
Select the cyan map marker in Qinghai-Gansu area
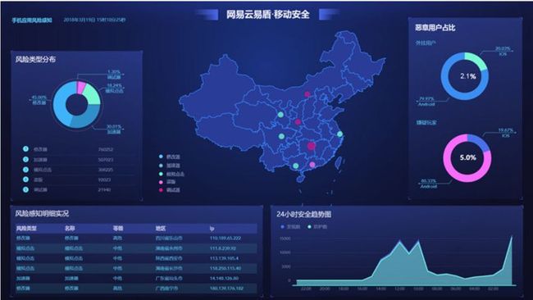(x=280, y=115)
